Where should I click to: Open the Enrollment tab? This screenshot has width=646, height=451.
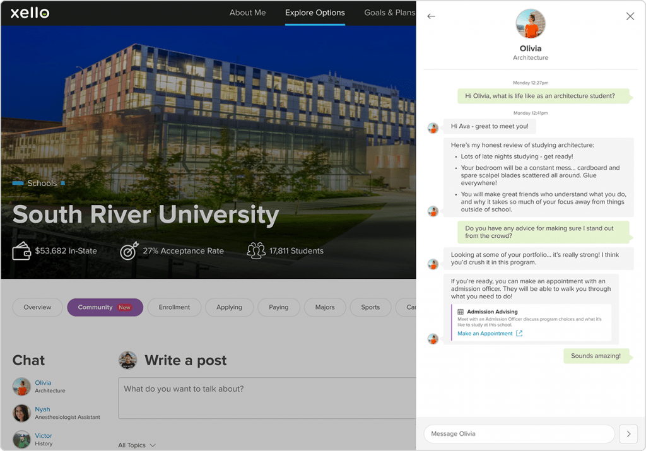point(174,307)
